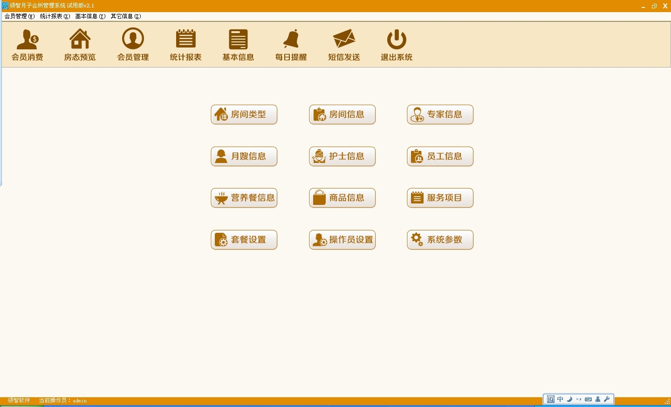Open 每日提醒 bell toolbar icon
The image size is (671, 407).
[291, 45]
